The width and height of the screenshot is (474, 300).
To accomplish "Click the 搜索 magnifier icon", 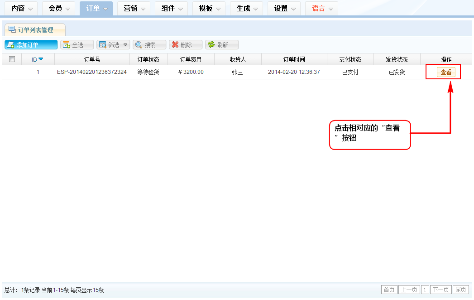I will point(139,45).
